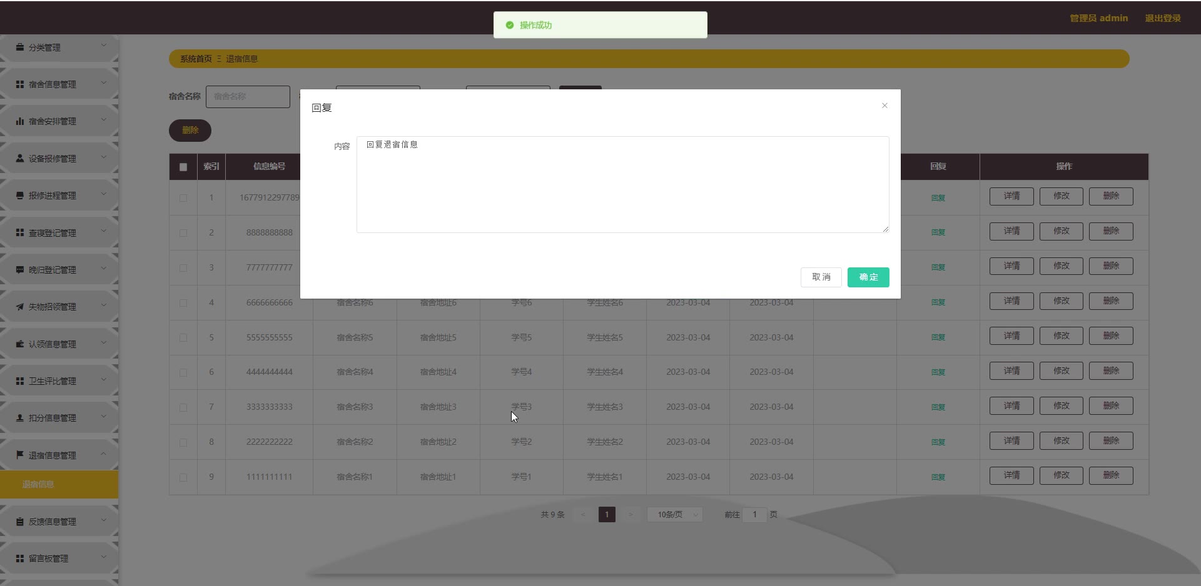Click the 卫生评比管理 grid icon
1201x586 pixels.
(x=20, y=380)
